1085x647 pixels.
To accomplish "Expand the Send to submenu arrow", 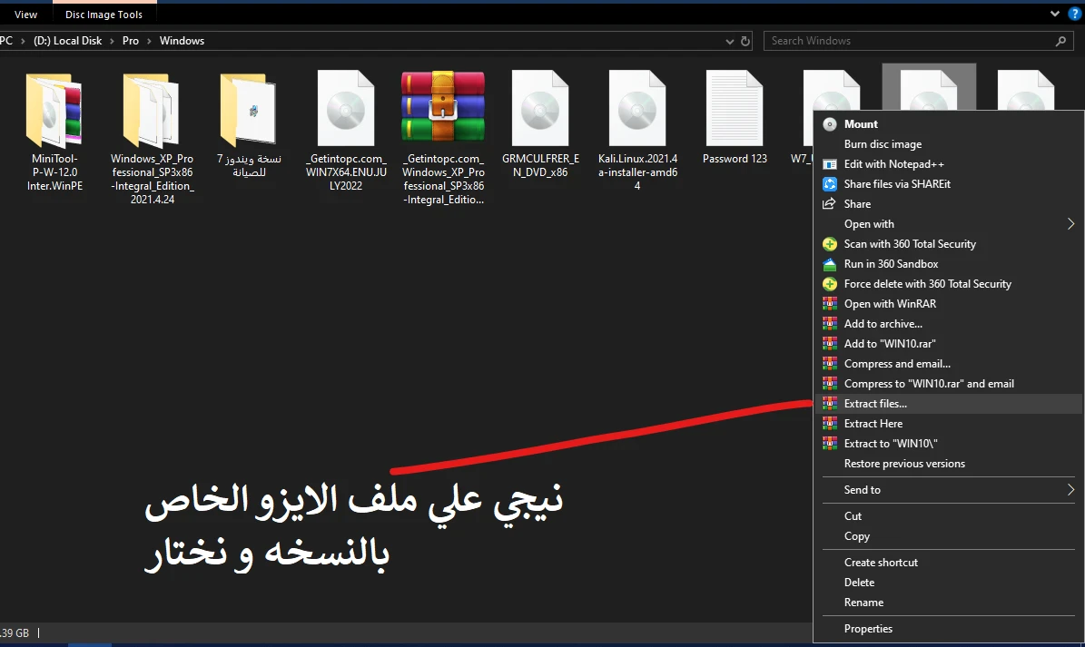I will tap(1070, 490).
